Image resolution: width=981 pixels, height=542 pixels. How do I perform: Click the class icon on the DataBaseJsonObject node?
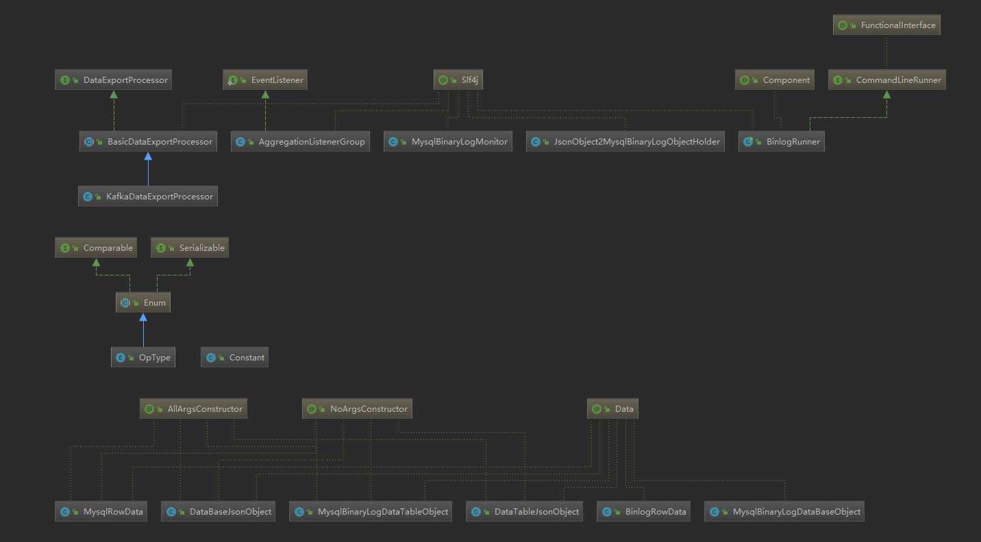(171, 512)
